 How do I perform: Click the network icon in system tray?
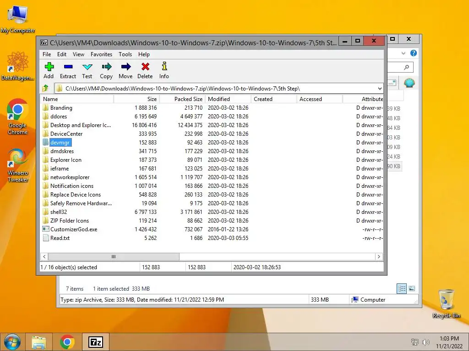[415, 342]
